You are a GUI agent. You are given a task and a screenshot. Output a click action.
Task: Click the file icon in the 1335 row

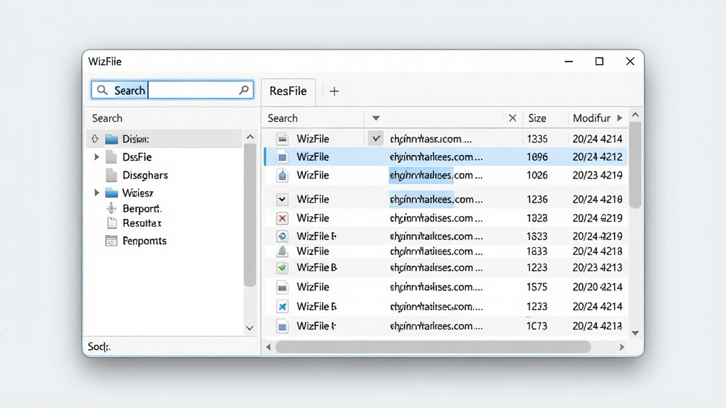[282, 139]
